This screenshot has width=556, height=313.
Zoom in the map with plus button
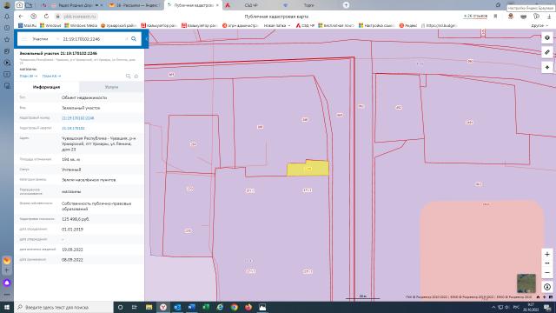tap(547, 254)
